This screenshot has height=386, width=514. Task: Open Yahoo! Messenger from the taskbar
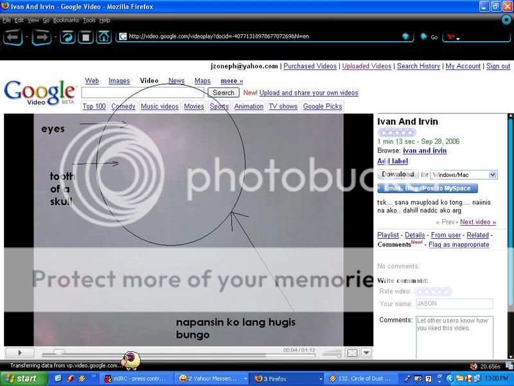(206, 378)
